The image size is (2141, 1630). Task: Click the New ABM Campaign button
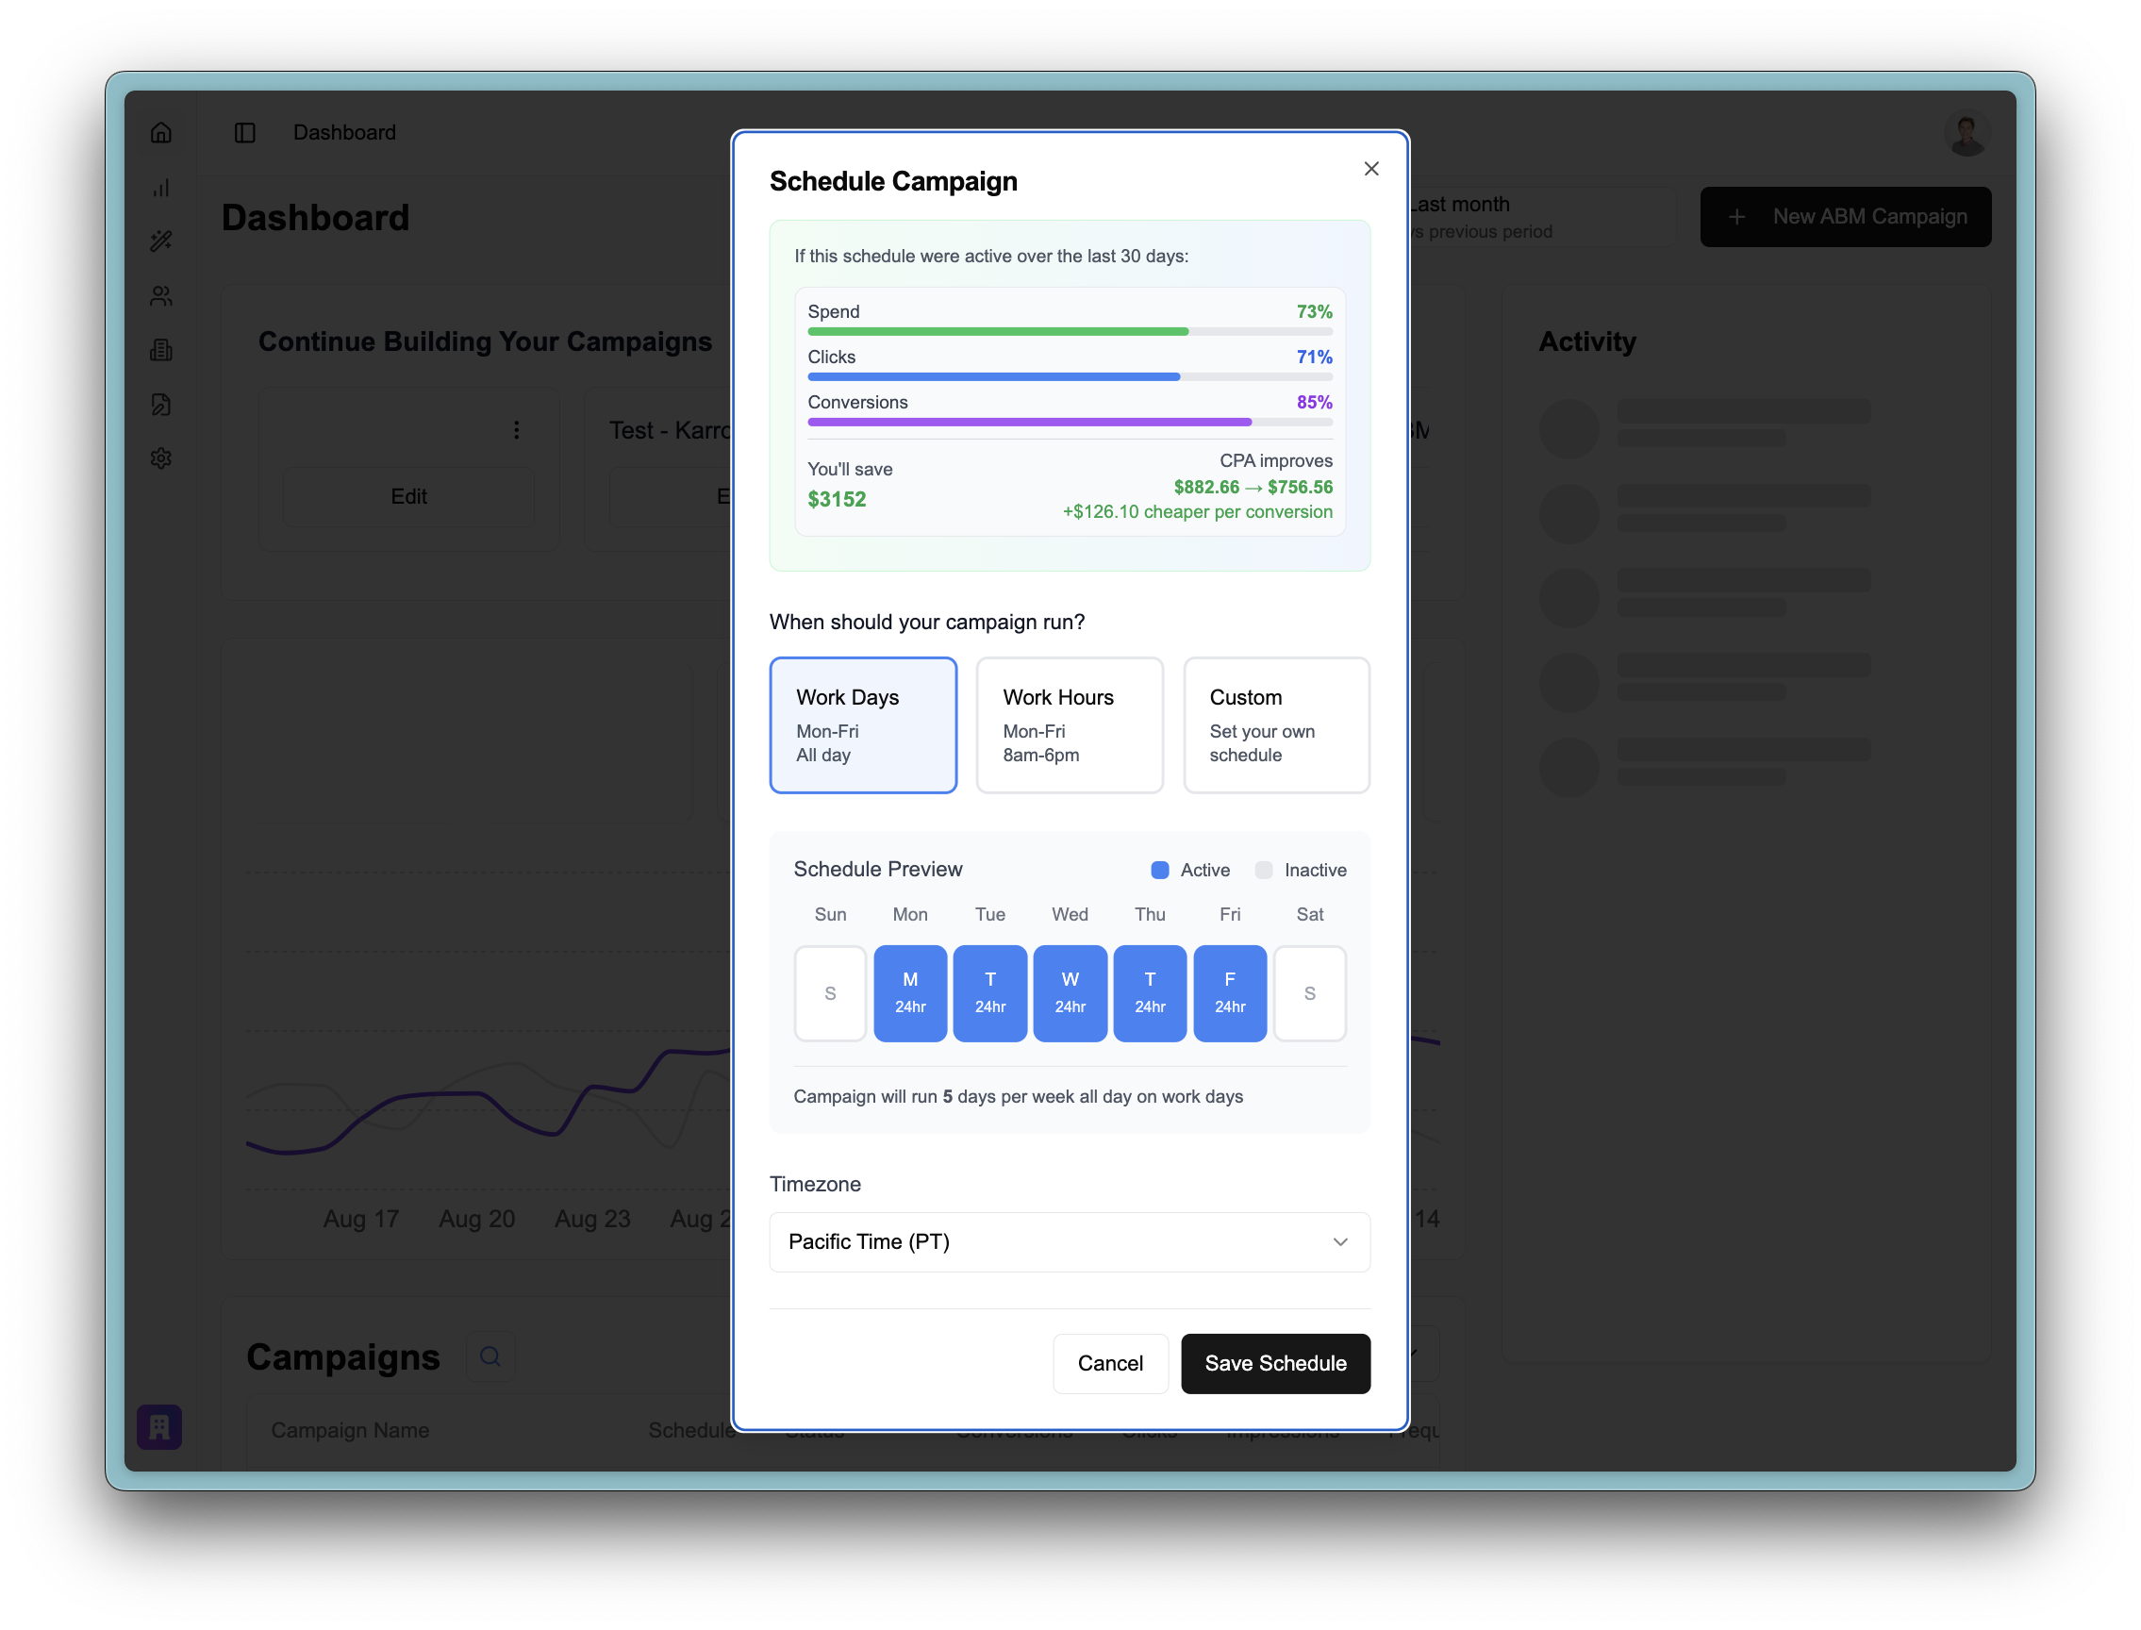(1844, 216)
